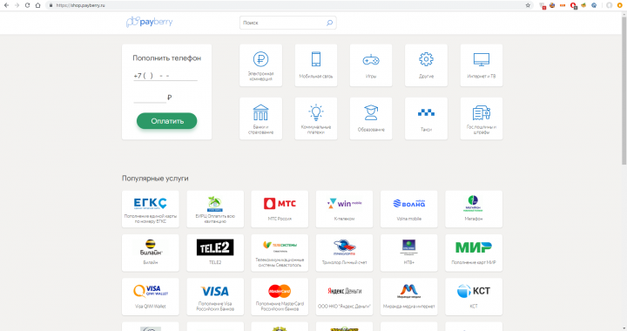Screen dimensions: 627x331
Task: Select the Миранда-медиа интернет service
Action: 409,297
